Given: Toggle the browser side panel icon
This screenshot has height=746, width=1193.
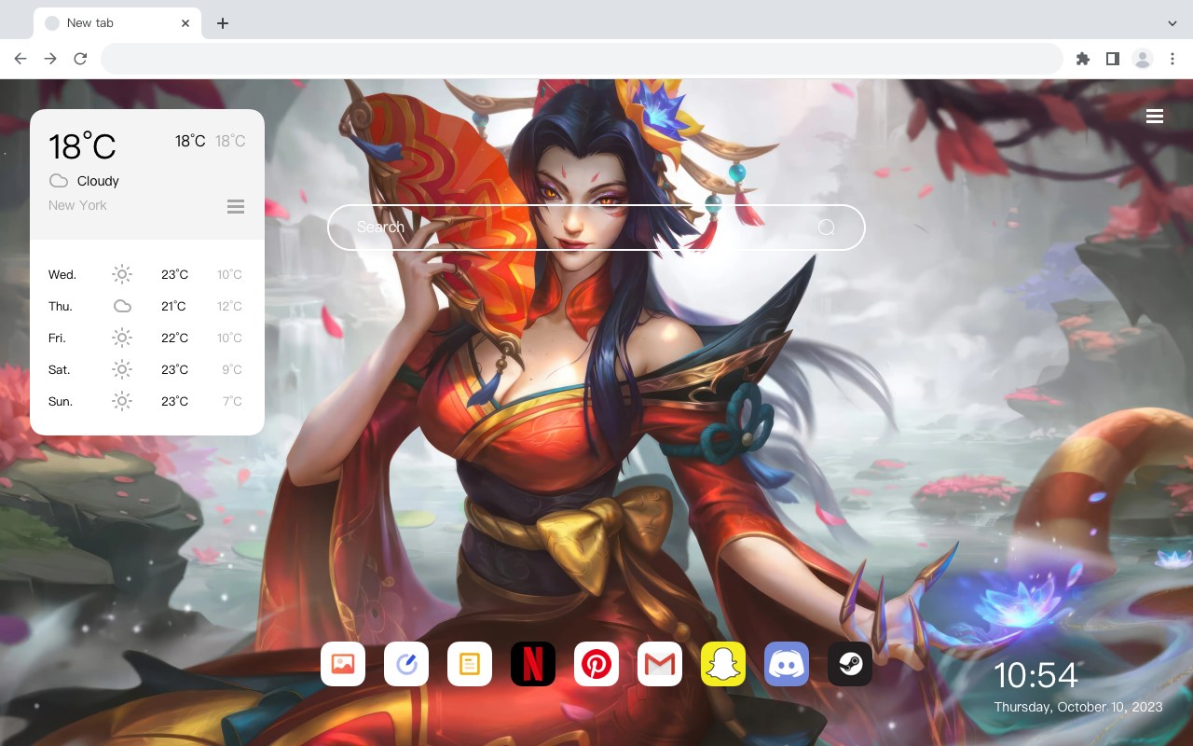Looking at the screenshot, I should (x=1112, y=59).
